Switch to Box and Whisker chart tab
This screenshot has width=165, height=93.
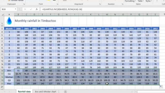pyautogui.click(x=45, y=91)
